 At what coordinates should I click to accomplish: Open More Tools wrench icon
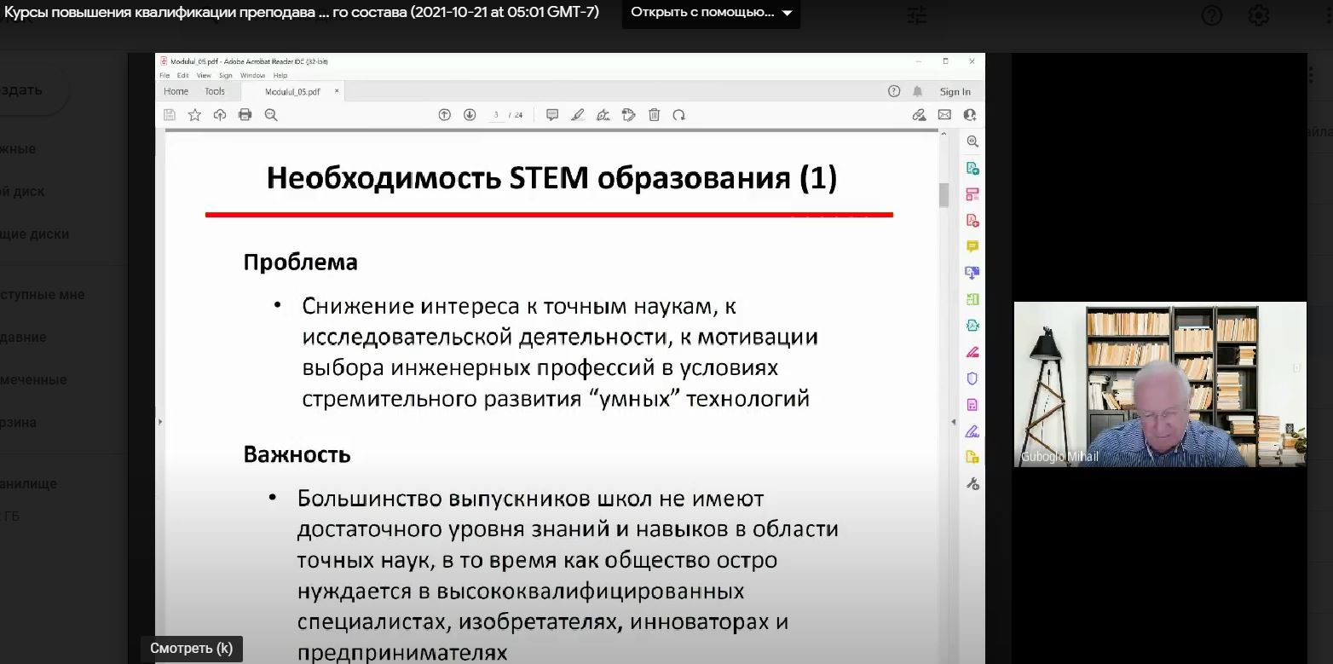pyautogui.click(x=972, y=484)
